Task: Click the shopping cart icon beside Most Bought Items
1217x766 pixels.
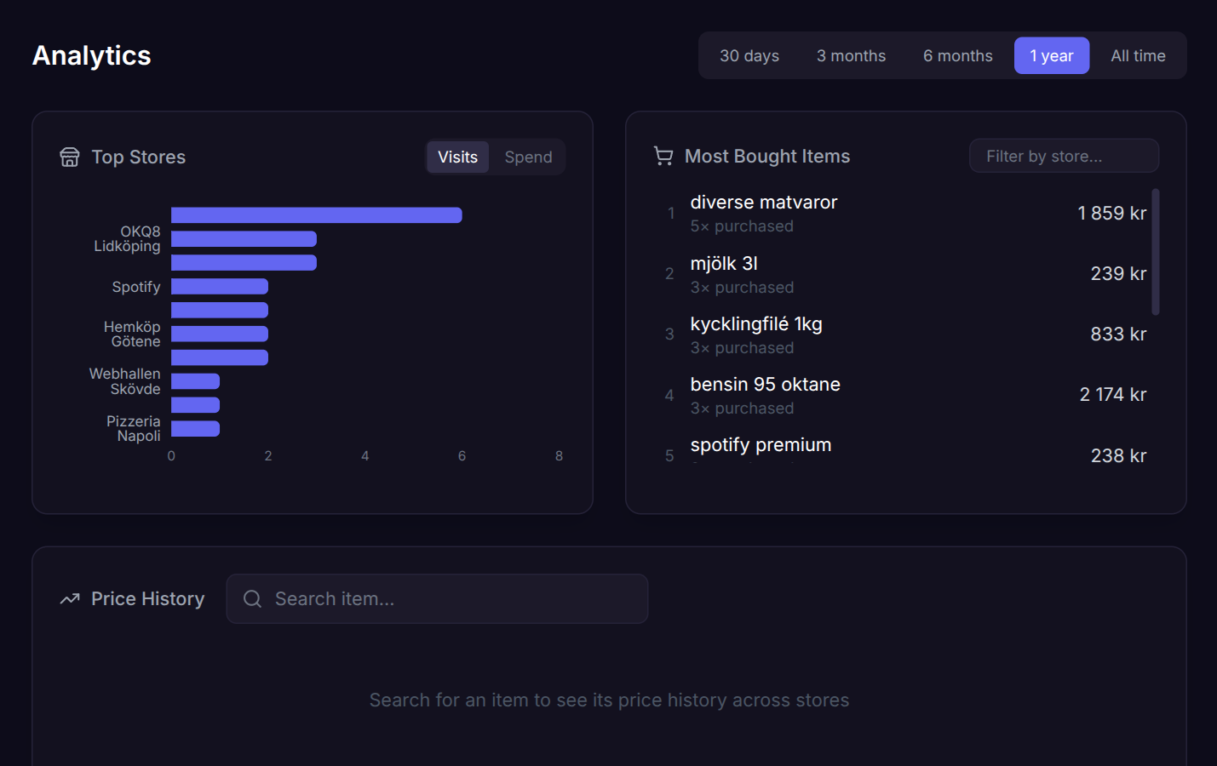Action: coord(663,156)
